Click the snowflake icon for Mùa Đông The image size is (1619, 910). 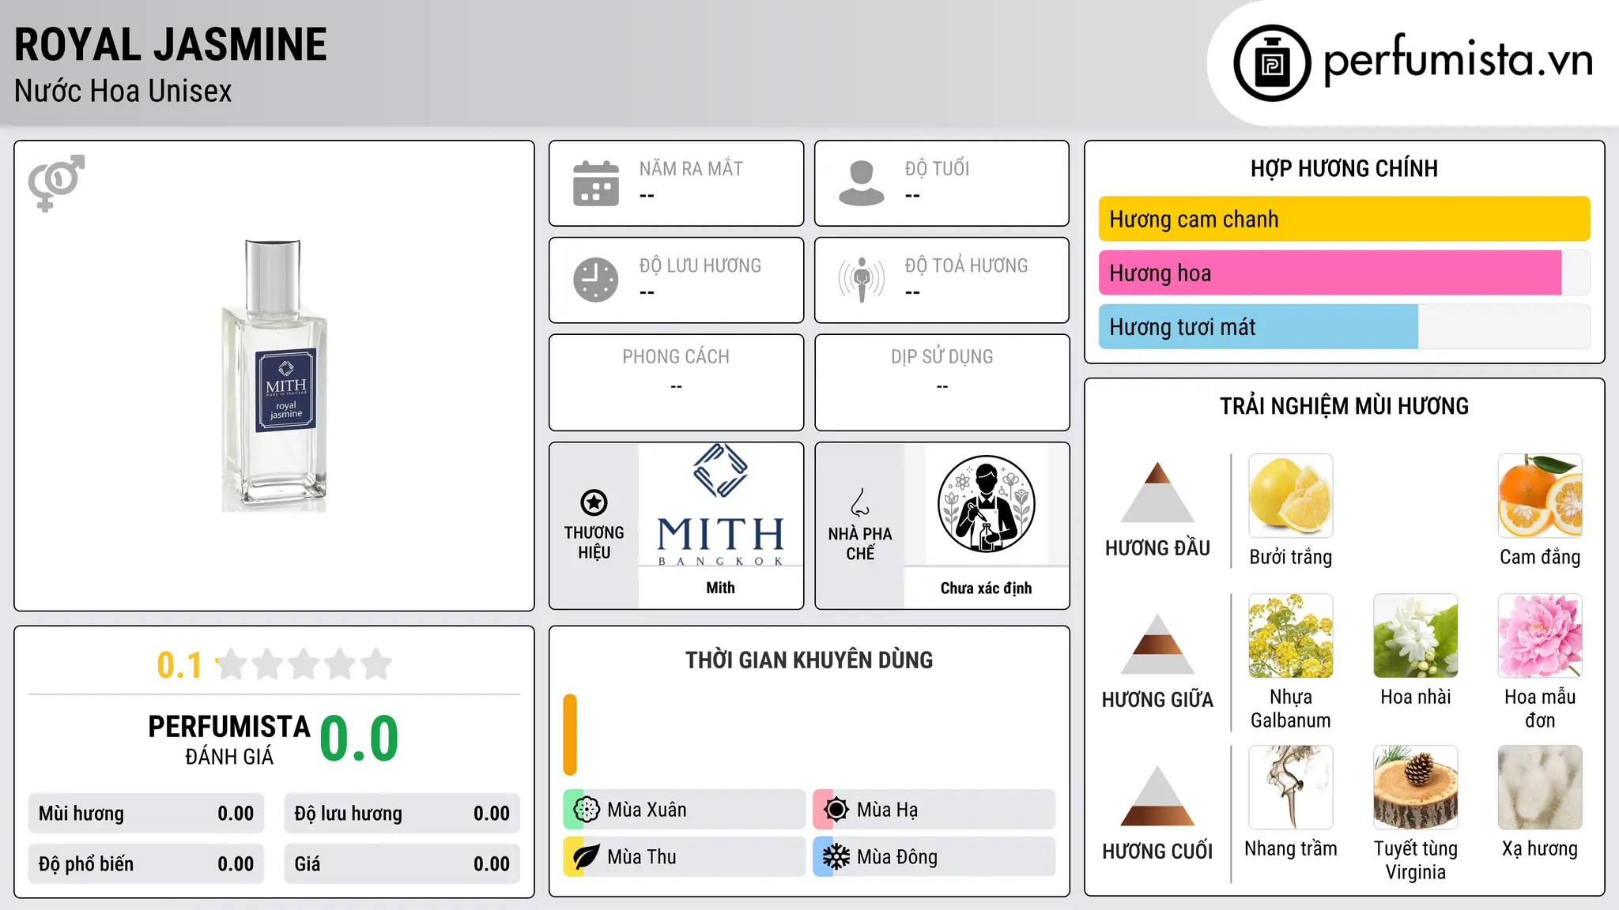836,857
